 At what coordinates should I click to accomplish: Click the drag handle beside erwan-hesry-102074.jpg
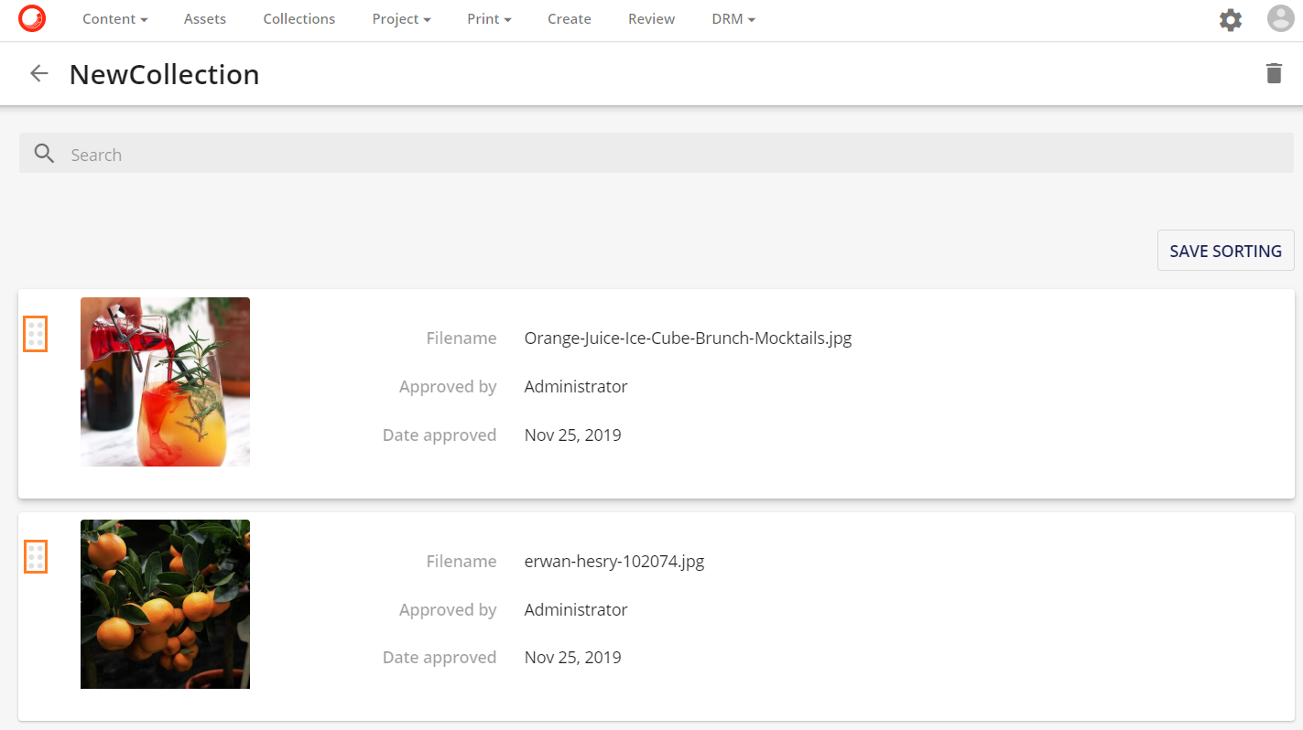35,556
